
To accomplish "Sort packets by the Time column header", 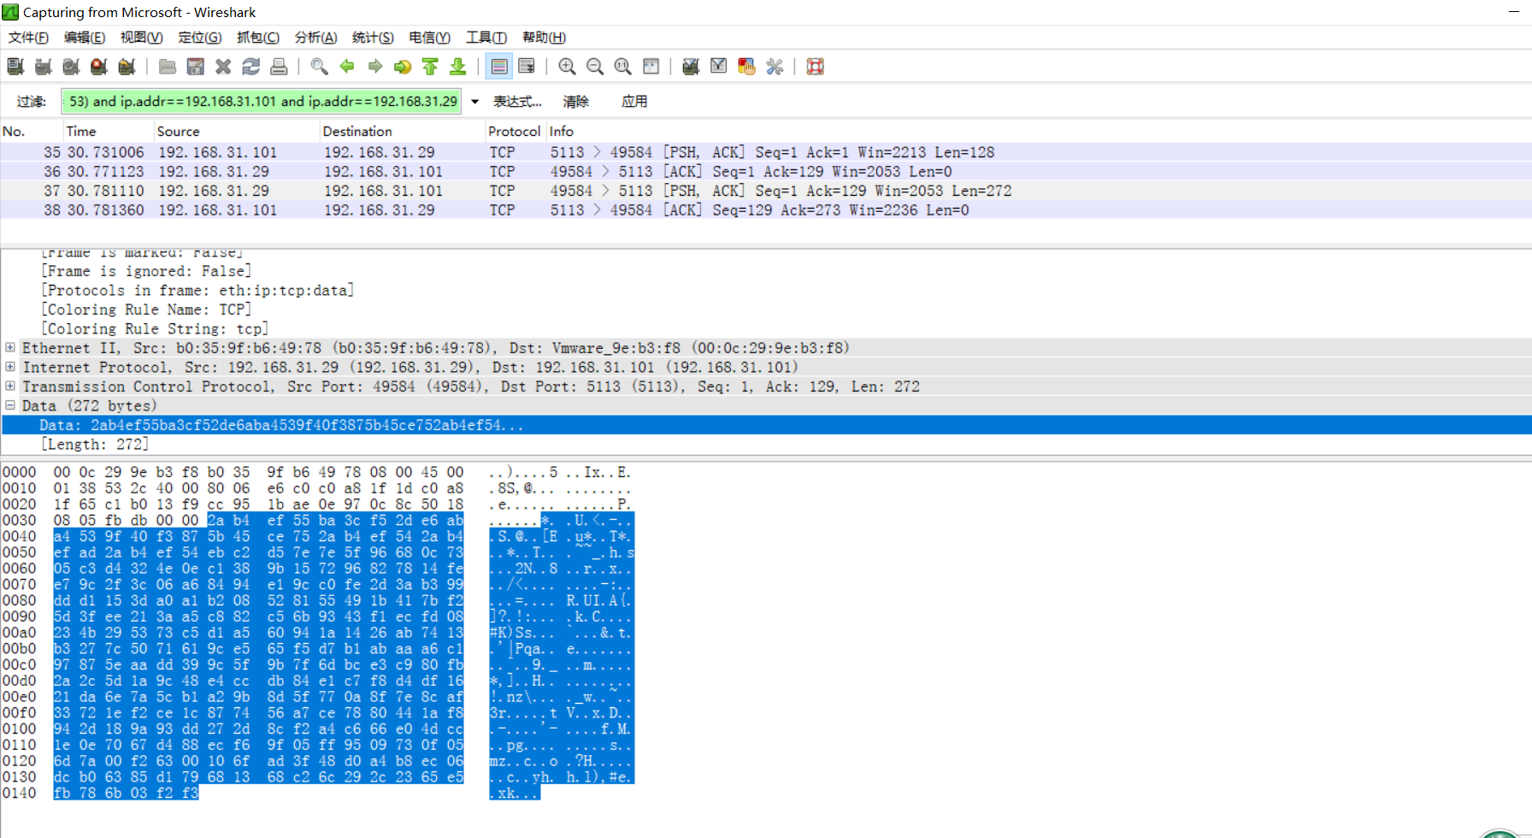I will tap(109, 132).
